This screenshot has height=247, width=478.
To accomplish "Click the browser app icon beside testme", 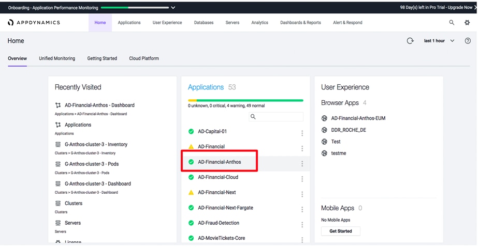I will [324, 153].
